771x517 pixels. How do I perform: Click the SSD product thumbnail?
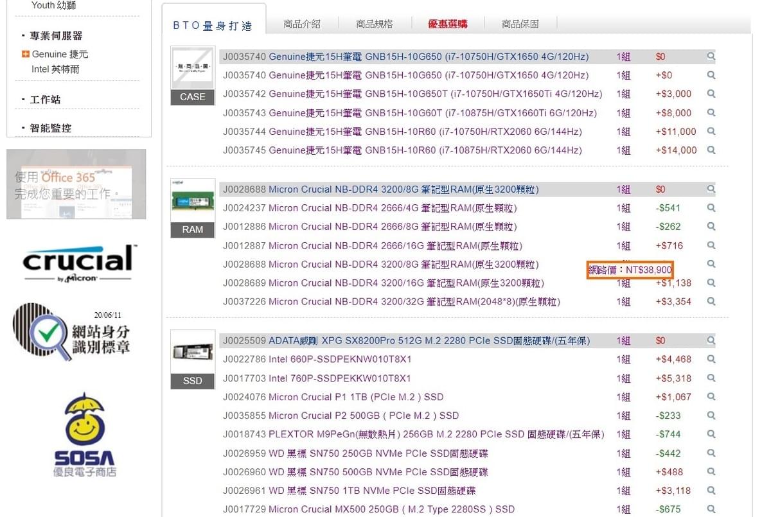tap(193, 359)
